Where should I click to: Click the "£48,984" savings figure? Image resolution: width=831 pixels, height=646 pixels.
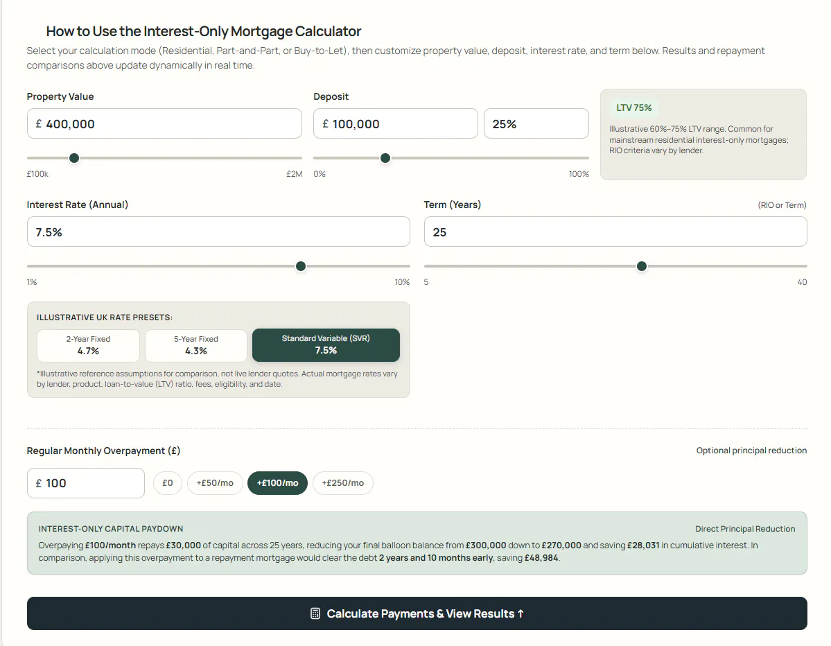(x=541, y=558)
